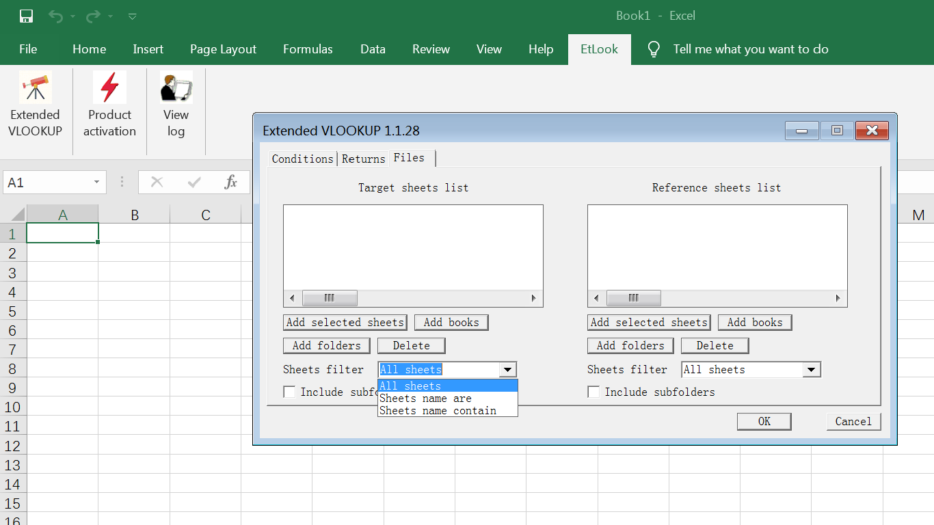Click Add folders under Target list
This screenshot has width=934, height=525.
coord(327,346)
